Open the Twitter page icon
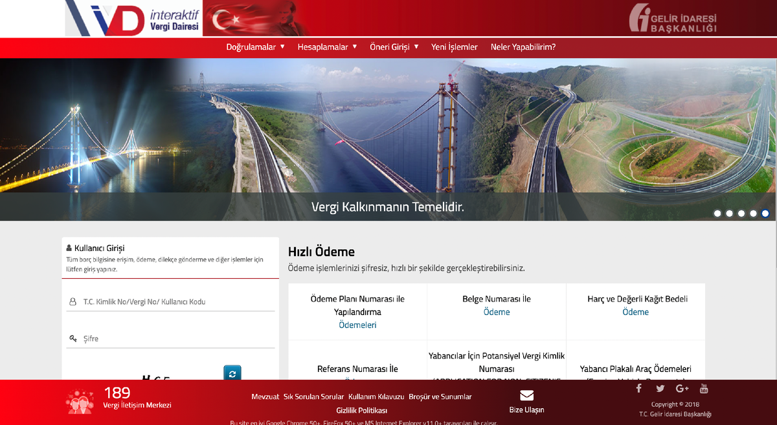777x425 pixels. pos(660,389)
